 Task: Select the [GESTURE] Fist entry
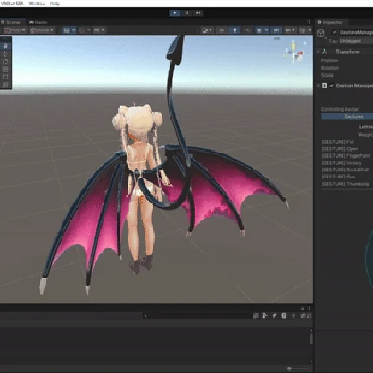[x=337, y=142]
